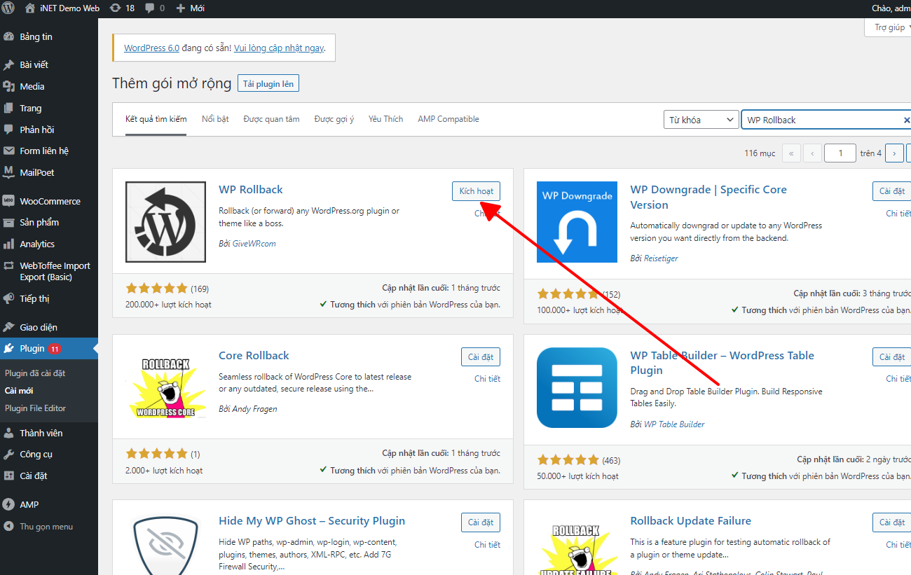
Task: Select Kết quả tìm kiếm tab
Action: tap(156, 119)
